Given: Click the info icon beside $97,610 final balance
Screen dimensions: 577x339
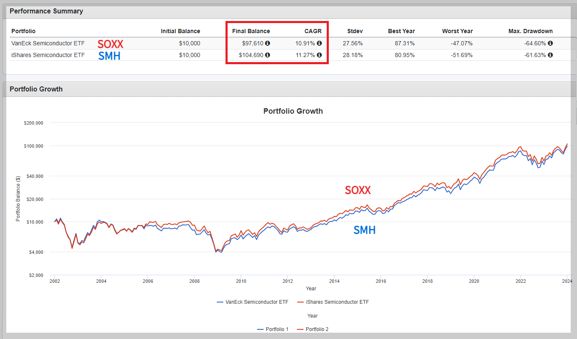Looking at the screenshot, I should [268, 43].
